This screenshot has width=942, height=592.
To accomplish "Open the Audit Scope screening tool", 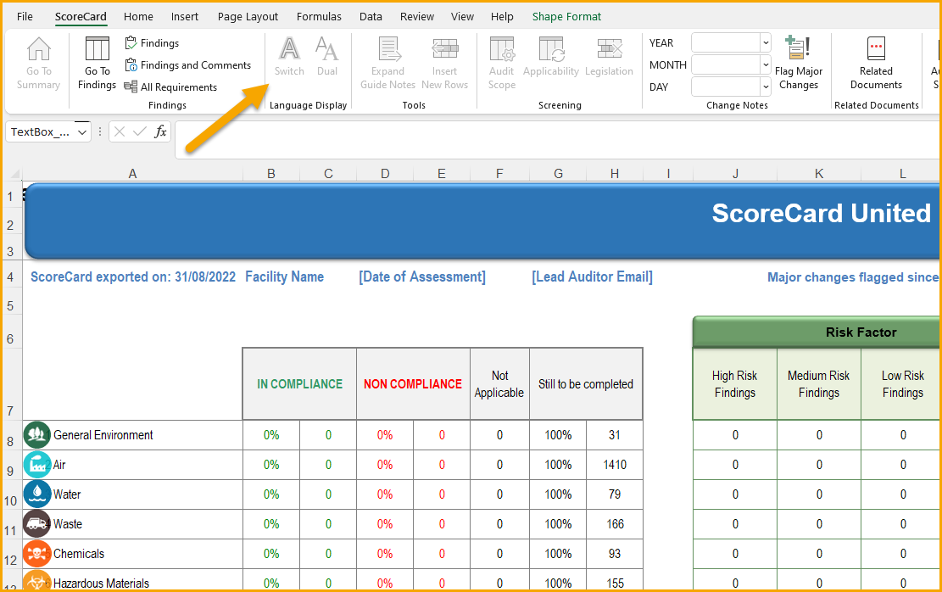I will click(x=502, y=49).
